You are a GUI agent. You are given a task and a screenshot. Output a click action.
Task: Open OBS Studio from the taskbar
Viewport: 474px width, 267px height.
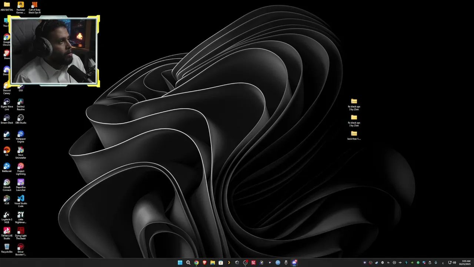(x=245, y=263)
